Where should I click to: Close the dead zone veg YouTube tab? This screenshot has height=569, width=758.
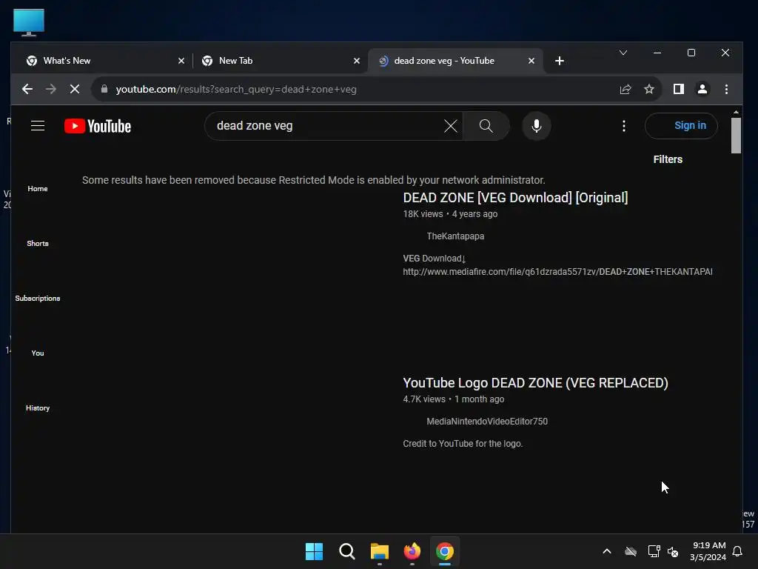click(x=531, y=61)
